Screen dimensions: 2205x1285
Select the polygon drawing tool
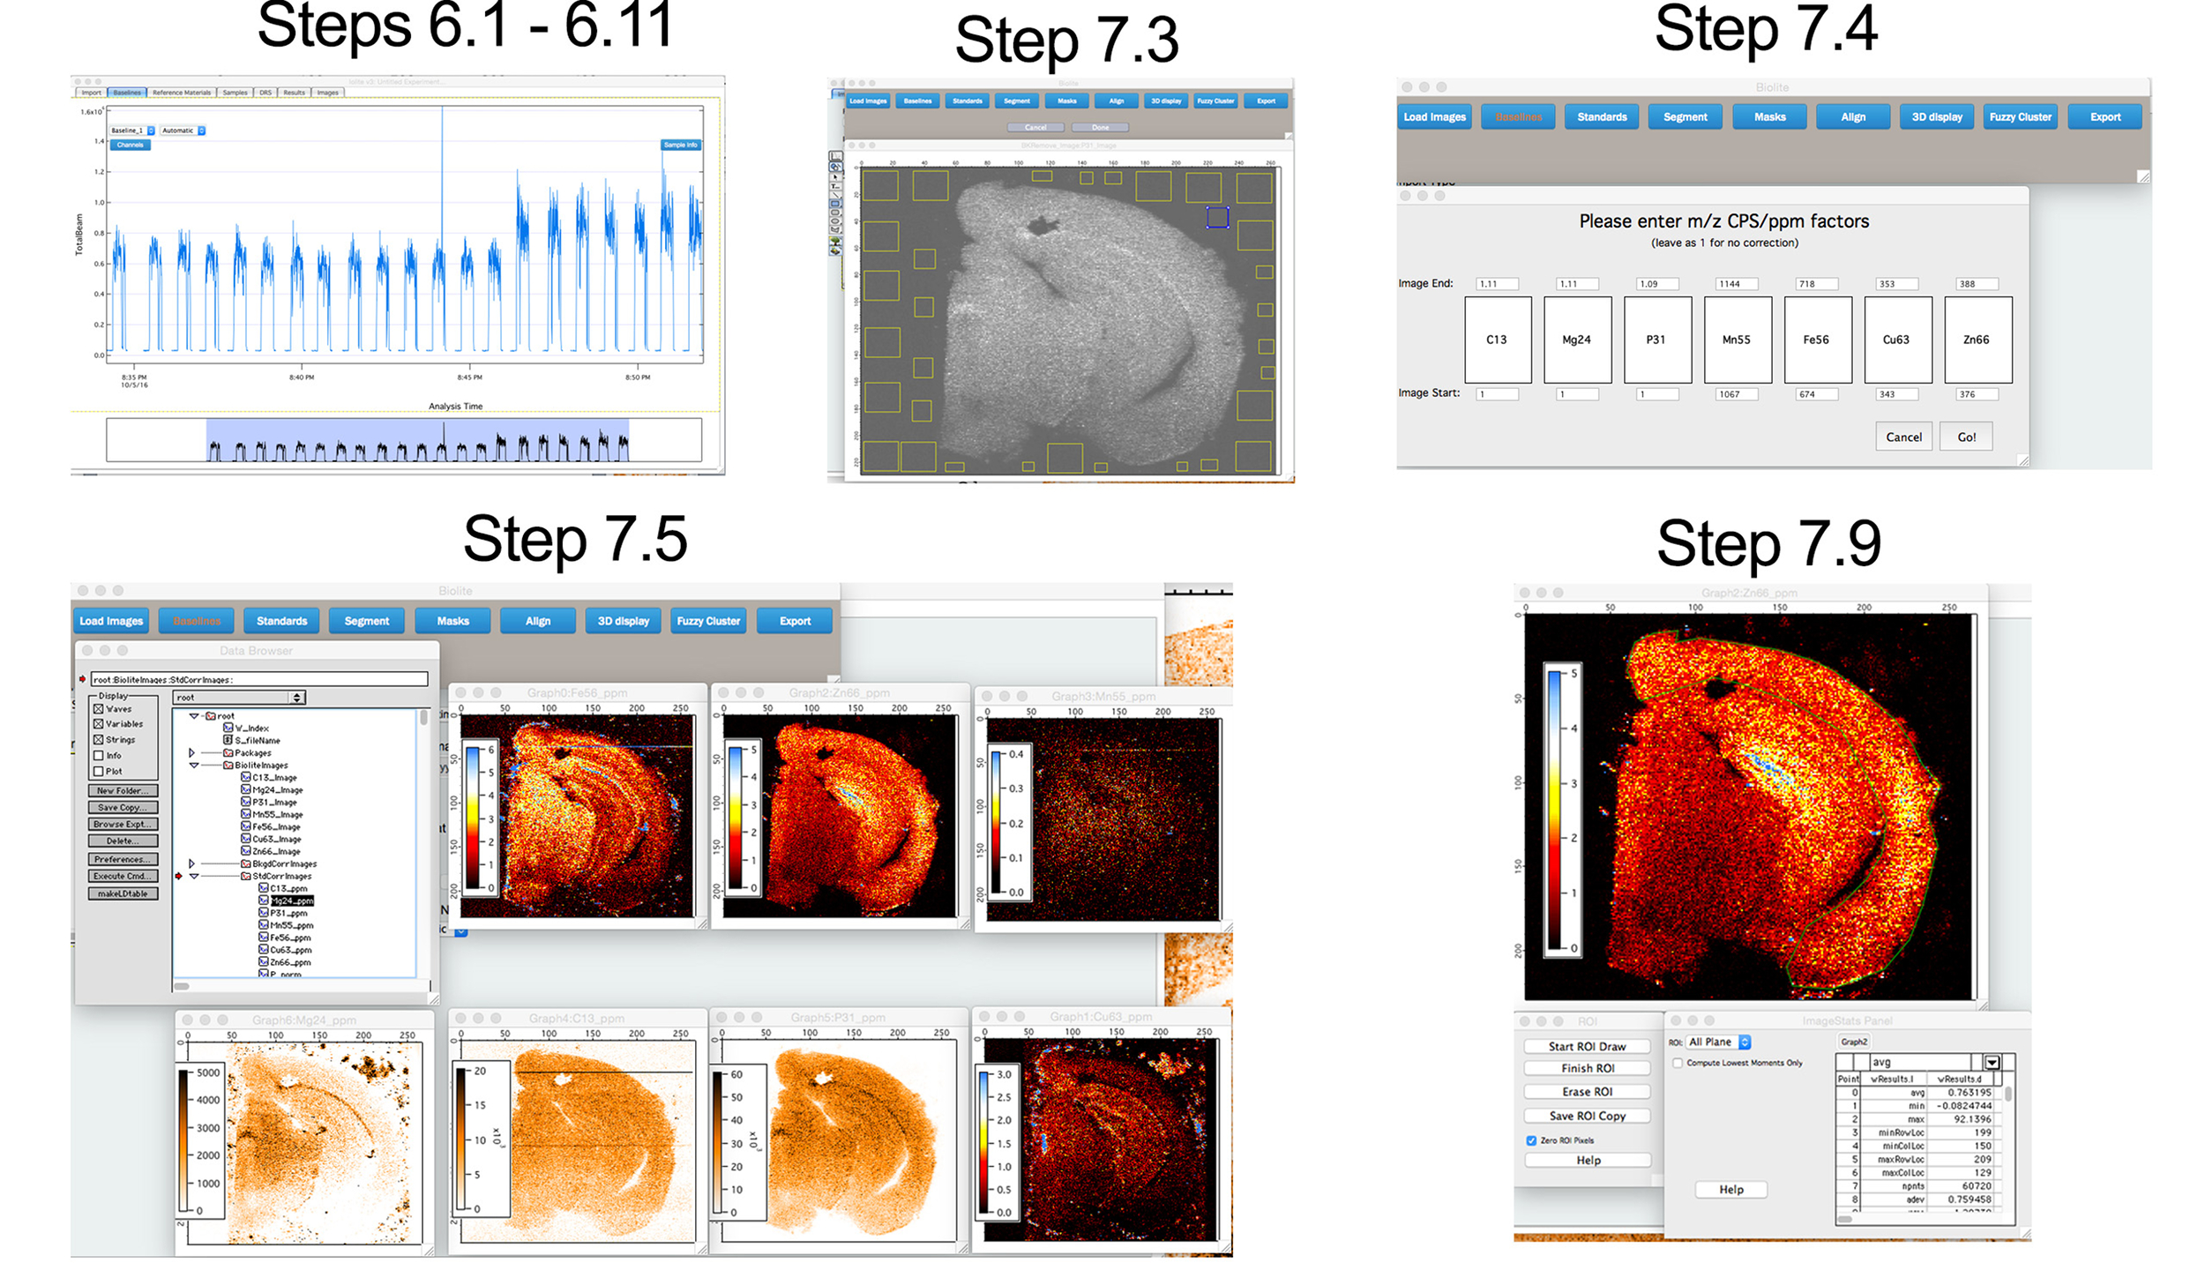[x=835, y=229]
